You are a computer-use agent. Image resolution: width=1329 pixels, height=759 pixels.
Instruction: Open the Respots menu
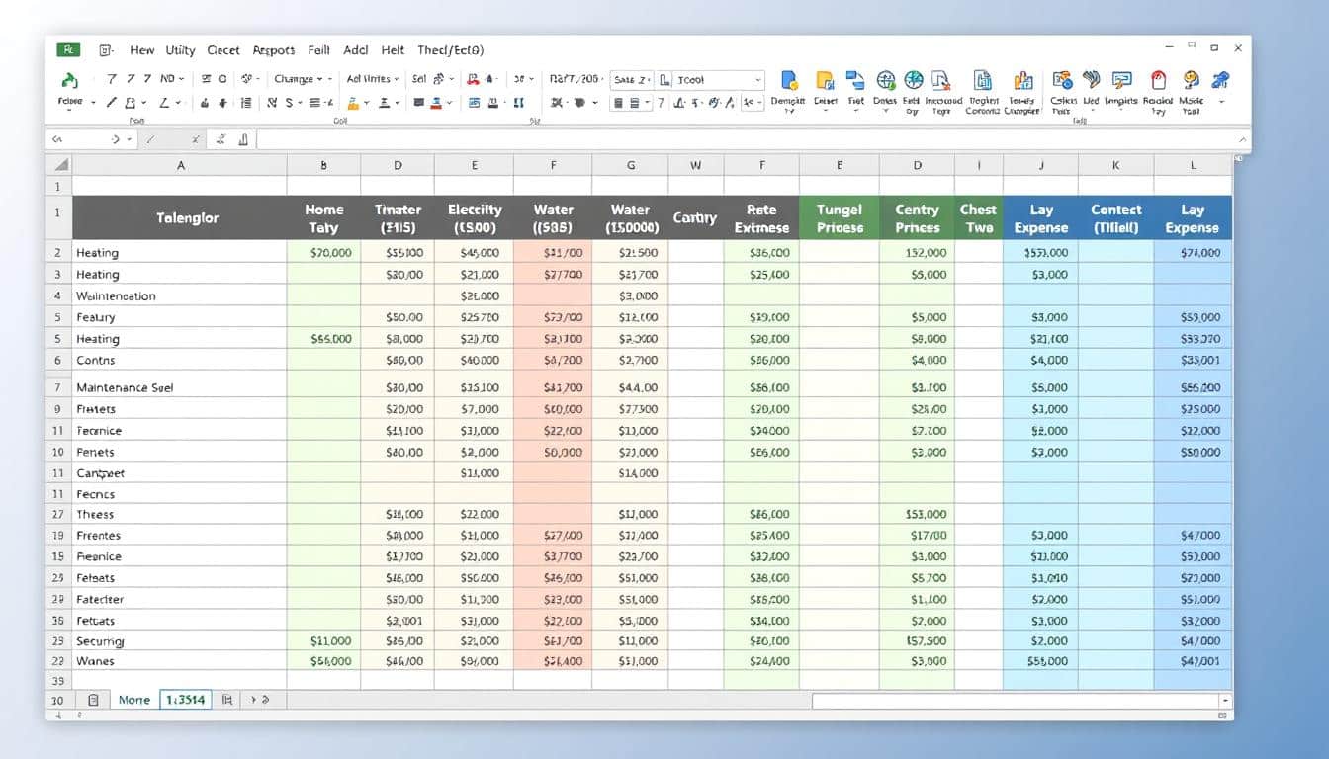click(x=274, y=50)
